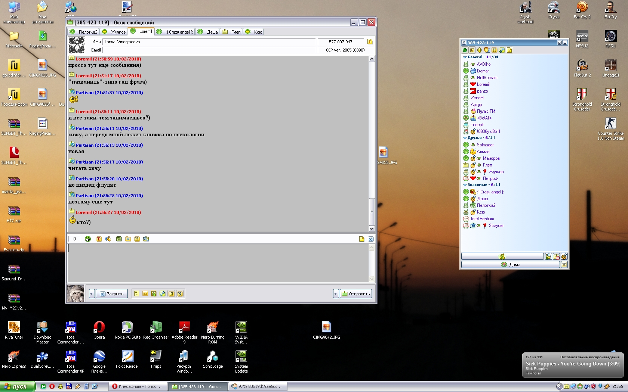Click search/add contacts magnifier icon

[548, 256]
